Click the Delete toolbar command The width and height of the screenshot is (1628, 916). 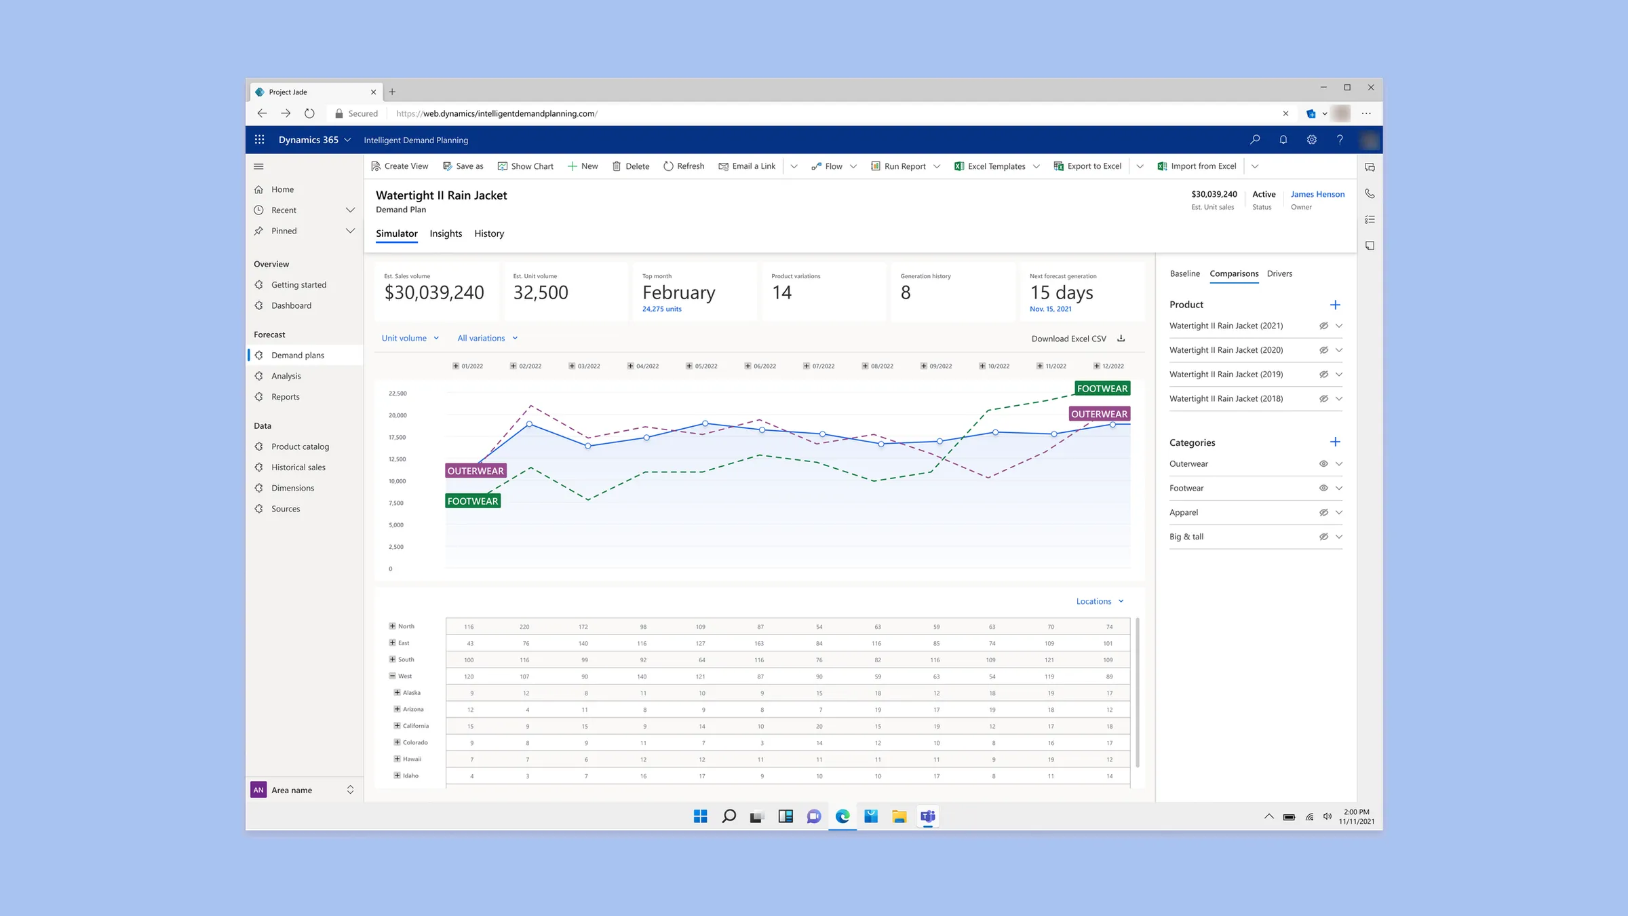click(x=631, y=166)
